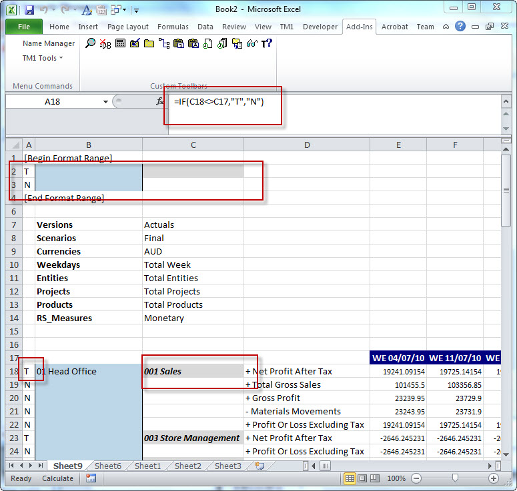Click the Zoom In plus button
Screen dimensions: 517x491
(x=493, y=478)
